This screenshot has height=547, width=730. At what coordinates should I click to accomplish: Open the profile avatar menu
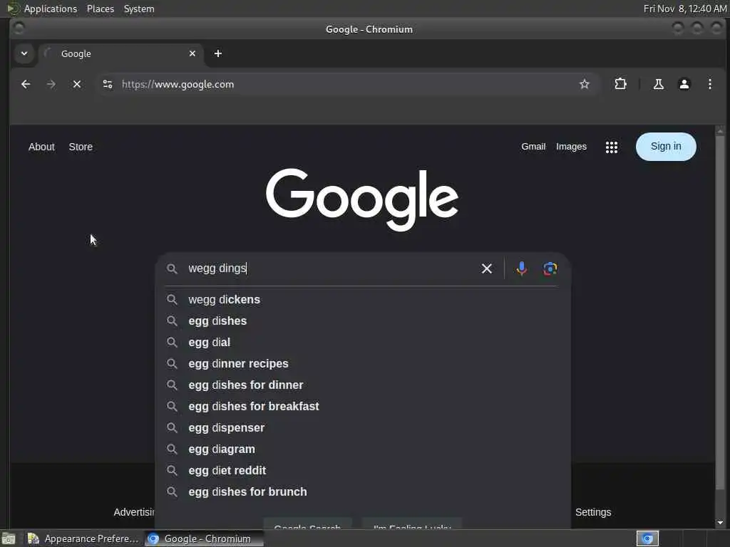(x=684, y=84)
